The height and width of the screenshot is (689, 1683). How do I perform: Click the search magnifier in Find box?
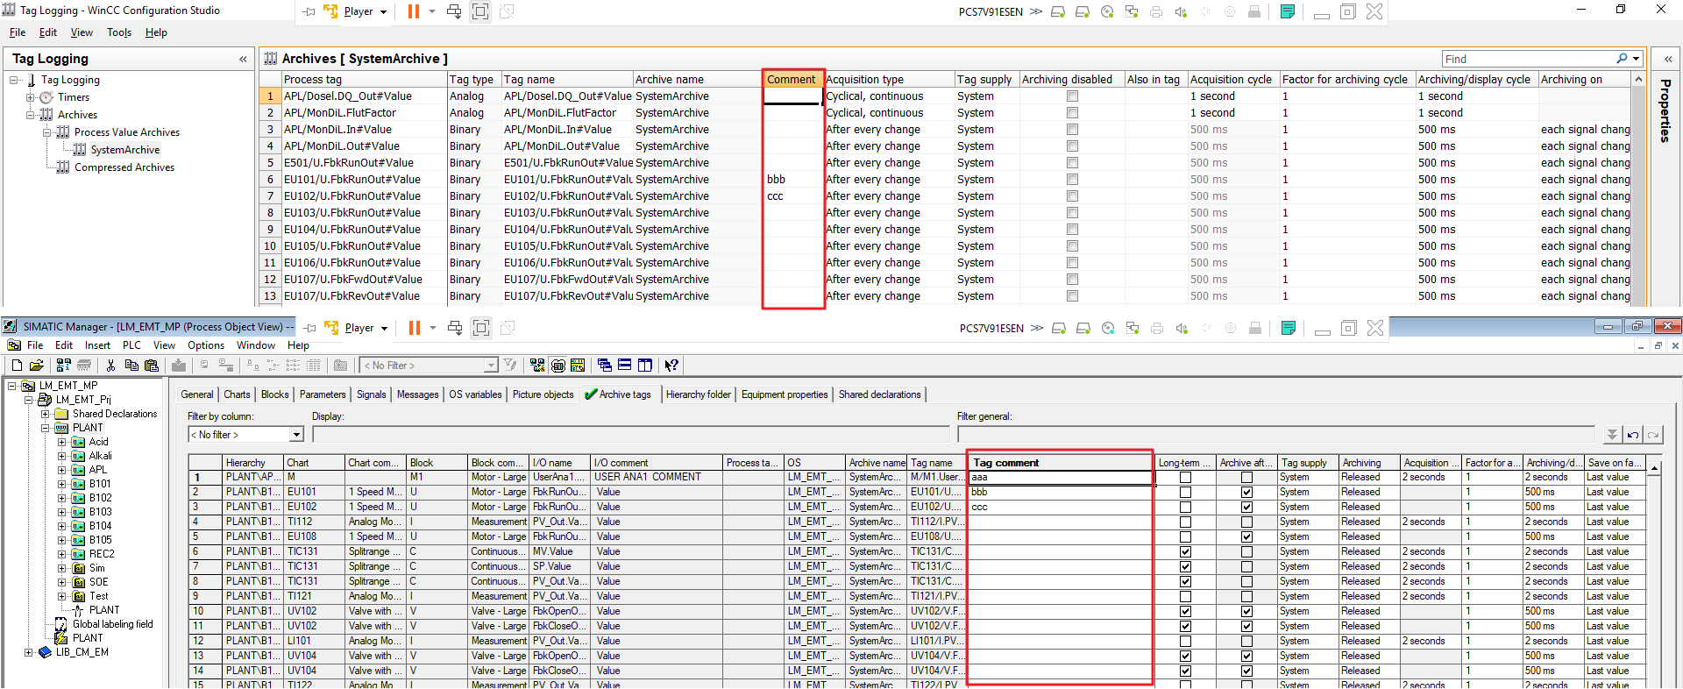[1622, 59]
